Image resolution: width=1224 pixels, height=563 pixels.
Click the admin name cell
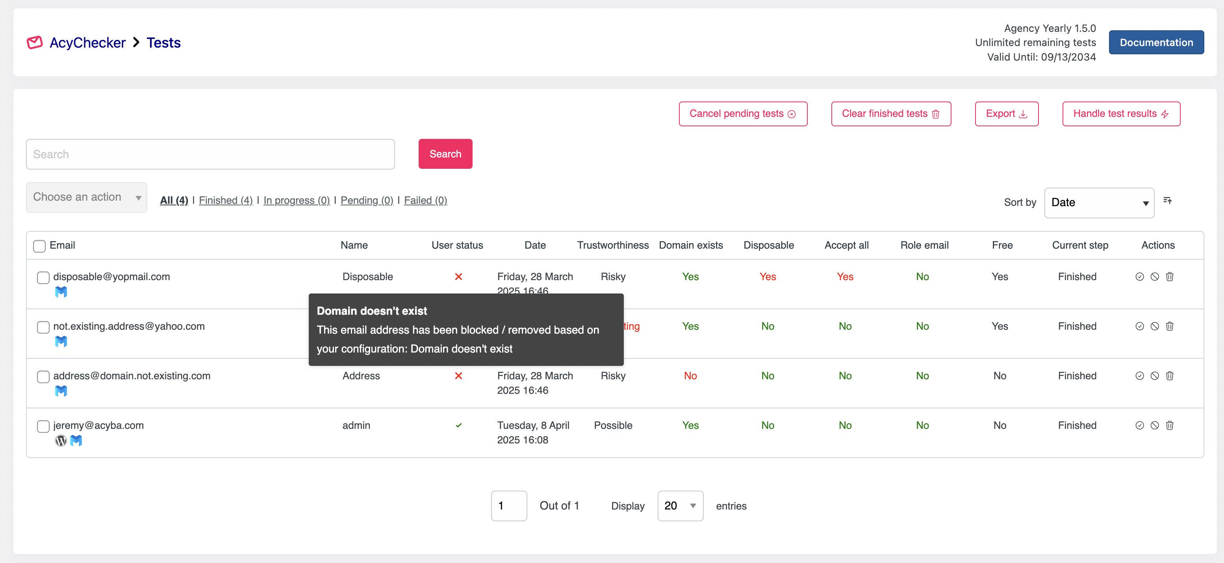click(x=356, y=425)
